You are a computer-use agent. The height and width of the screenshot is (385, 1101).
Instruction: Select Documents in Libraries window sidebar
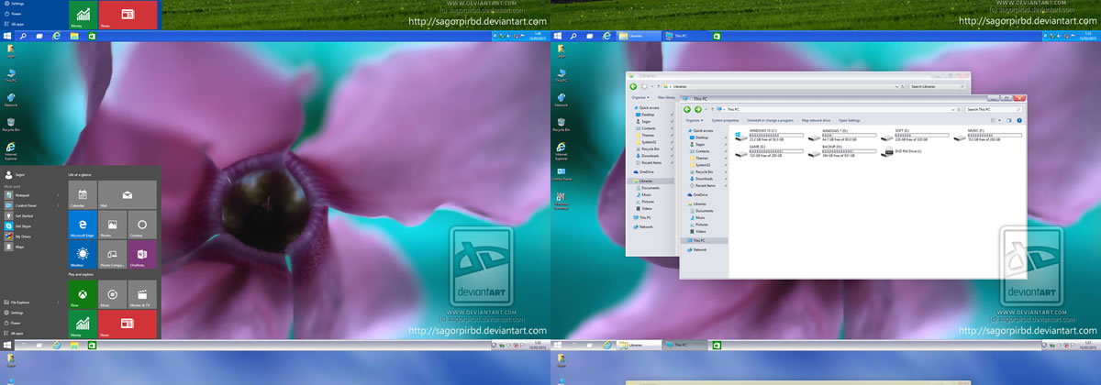[x=649, y=188]
